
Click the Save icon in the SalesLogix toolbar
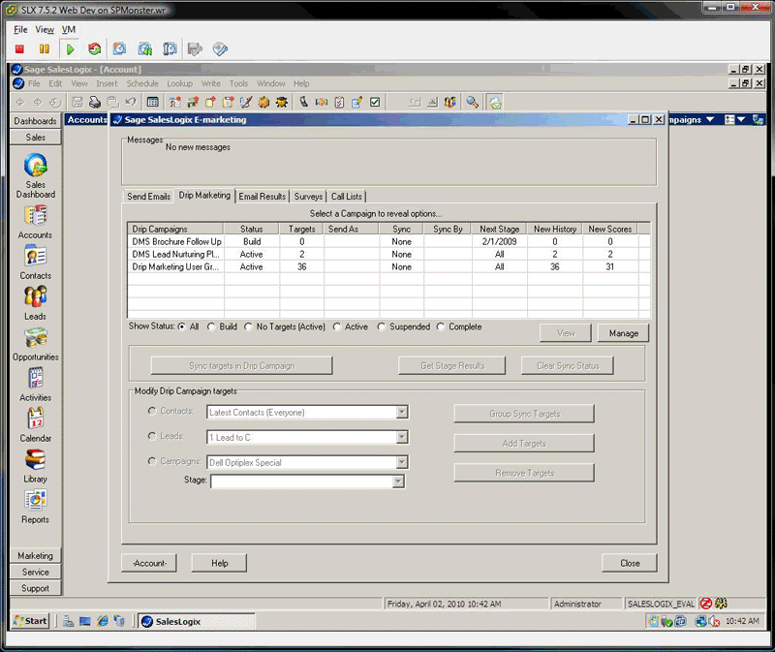[77, 103]
